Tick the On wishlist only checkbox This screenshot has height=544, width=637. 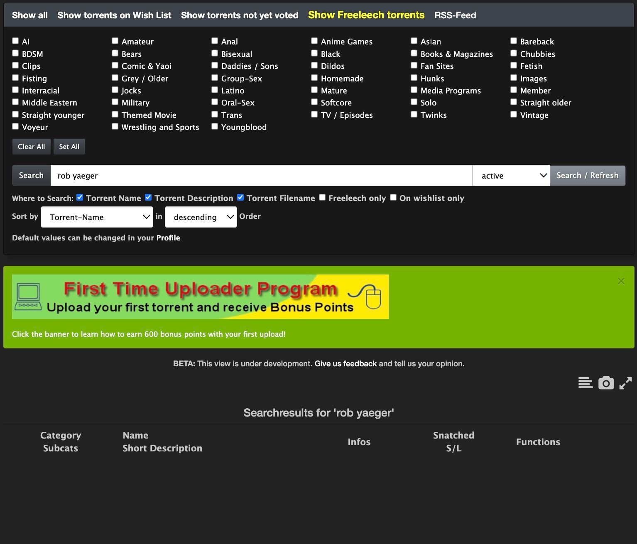point(393,198)
